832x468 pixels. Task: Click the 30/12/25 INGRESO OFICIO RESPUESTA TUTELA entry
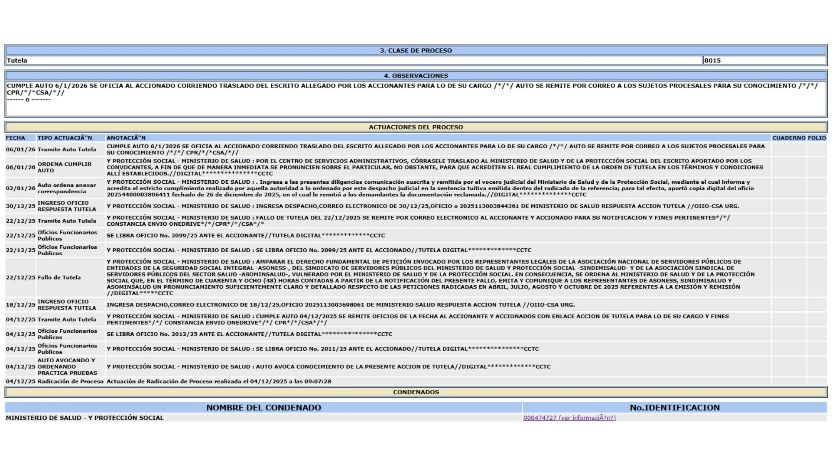pos(67,206)
